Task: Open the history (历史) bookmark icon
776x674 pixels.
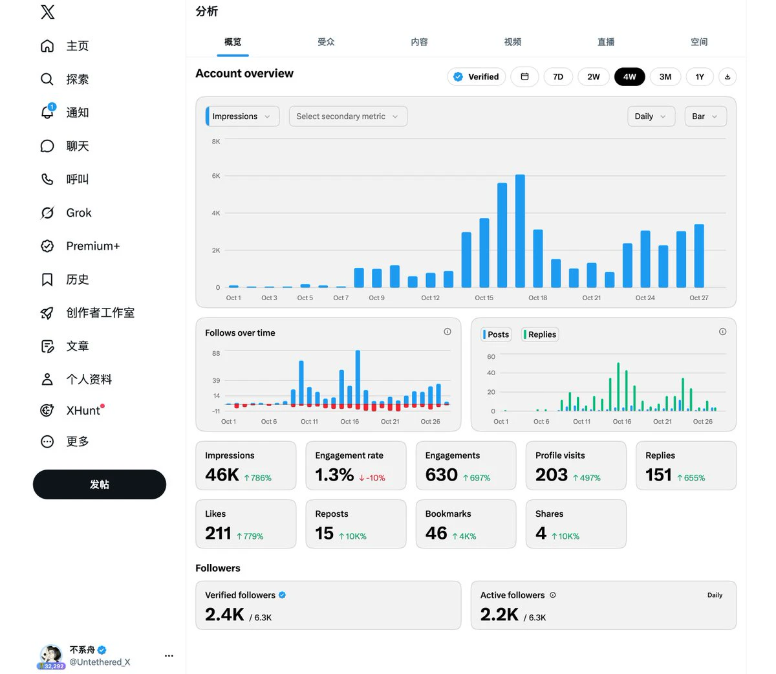Action: point(47,279)
